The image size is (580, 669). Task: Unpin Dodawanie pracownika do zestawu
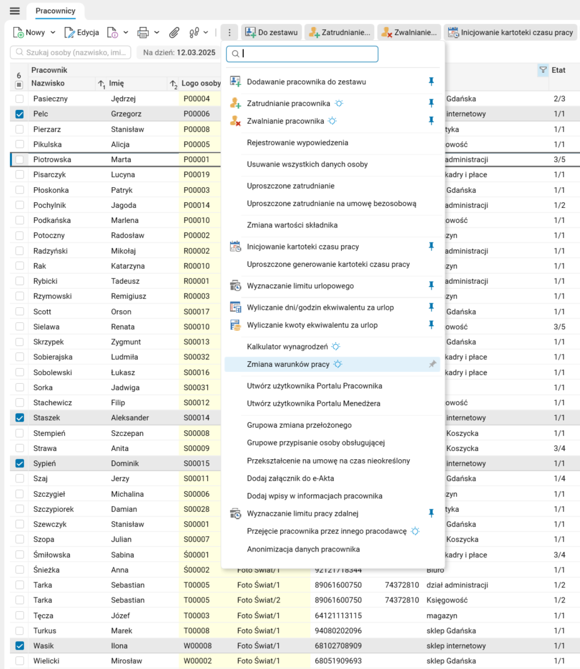(x=431, y=82)
